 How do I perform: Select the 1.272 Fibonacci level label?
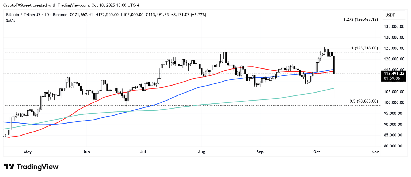(x=360, y=20)
